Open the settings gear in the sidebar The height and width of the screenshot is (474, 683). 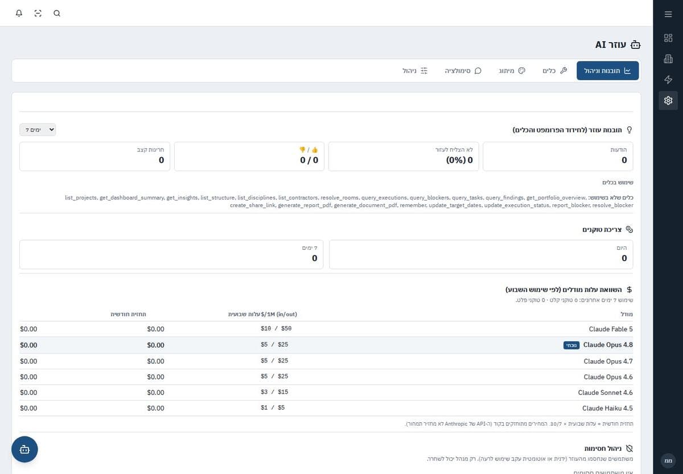coord(668,101)
